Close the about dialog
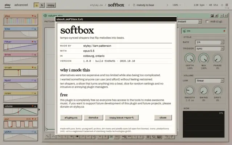This screenshot has width=232, height=145. [163, 117]
